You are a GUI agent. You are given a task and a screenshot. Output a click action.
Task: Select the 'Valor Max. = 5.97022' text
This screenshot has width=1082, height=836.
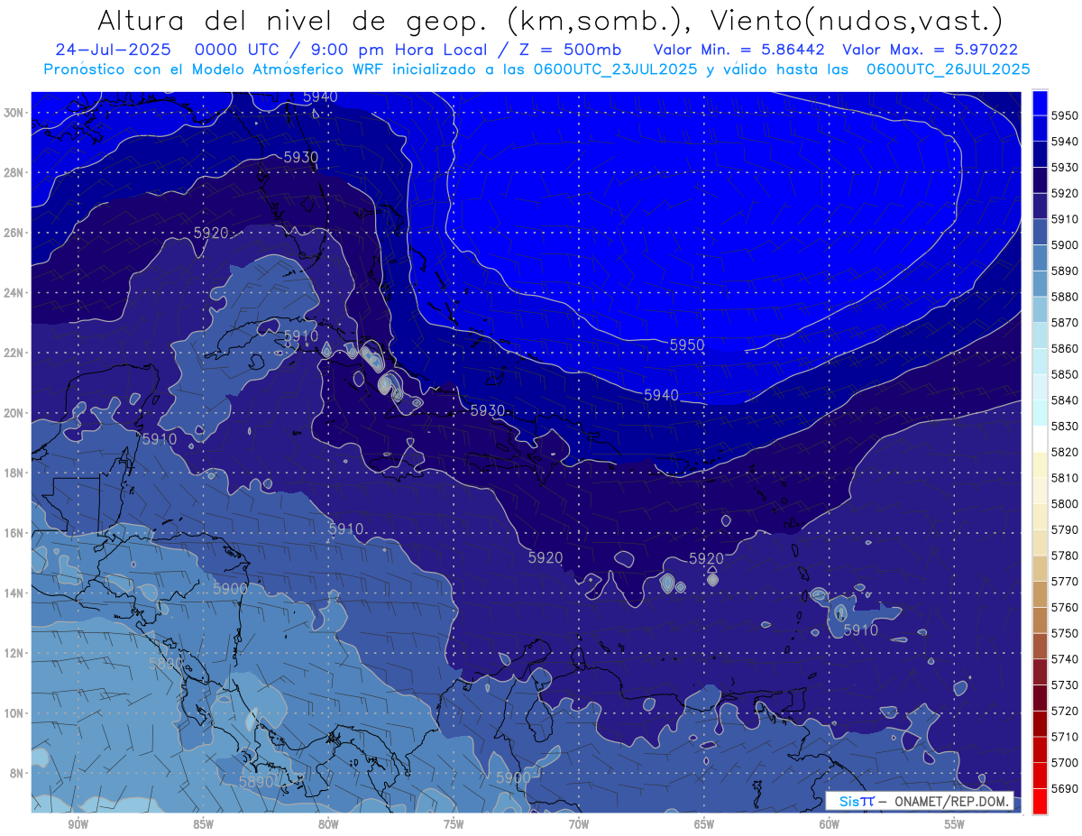930,50
